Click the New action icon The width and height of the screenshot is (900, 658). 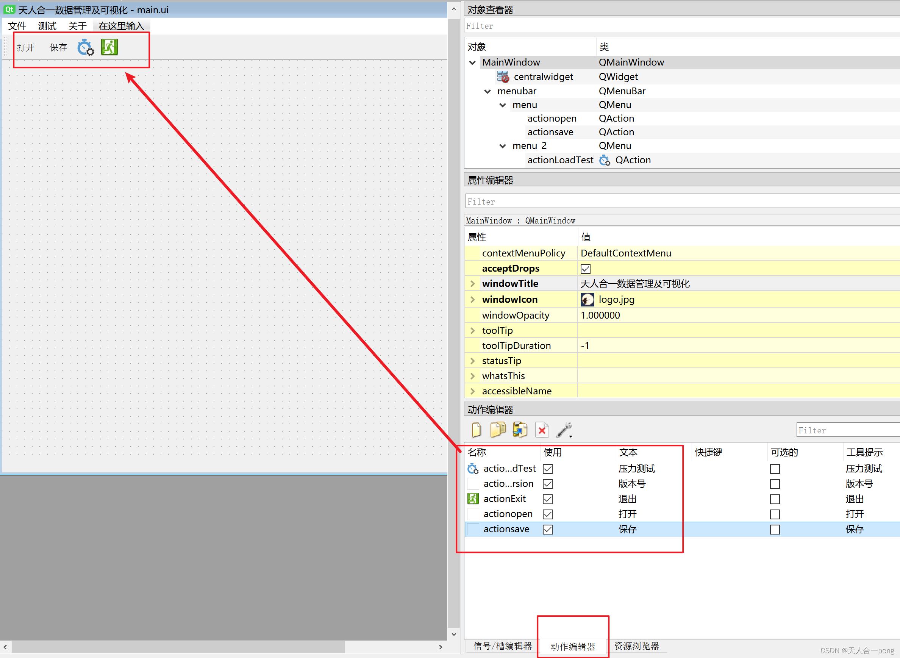point(476,430)
